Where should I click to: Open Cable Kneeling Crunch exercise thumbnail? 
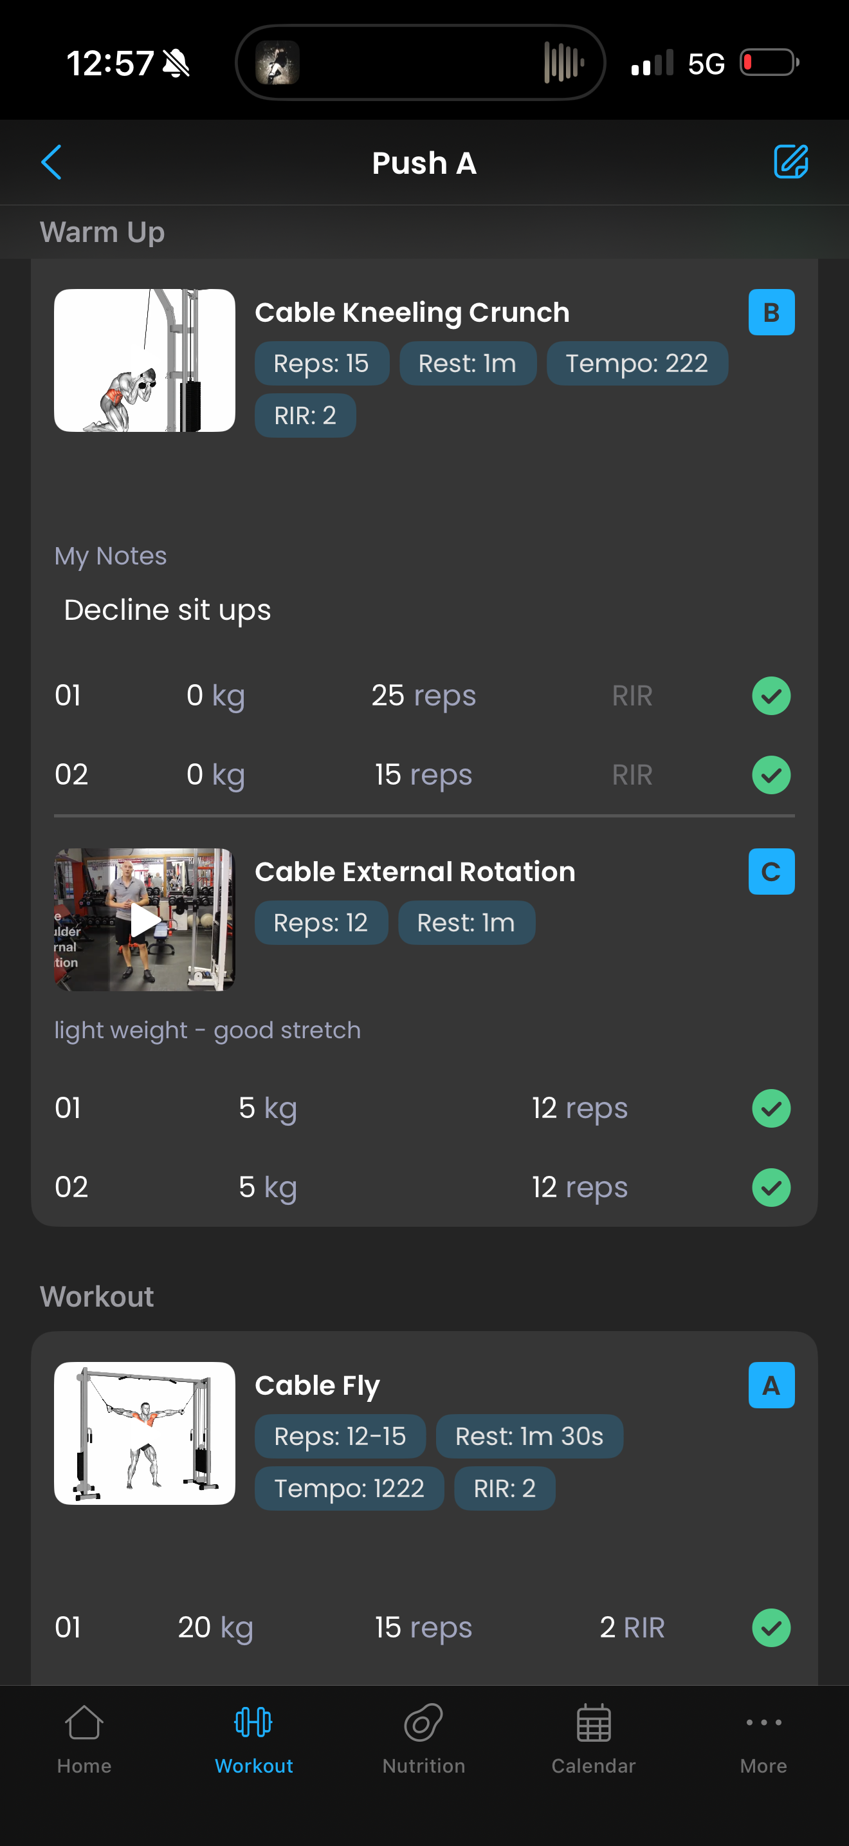point(145,360)
